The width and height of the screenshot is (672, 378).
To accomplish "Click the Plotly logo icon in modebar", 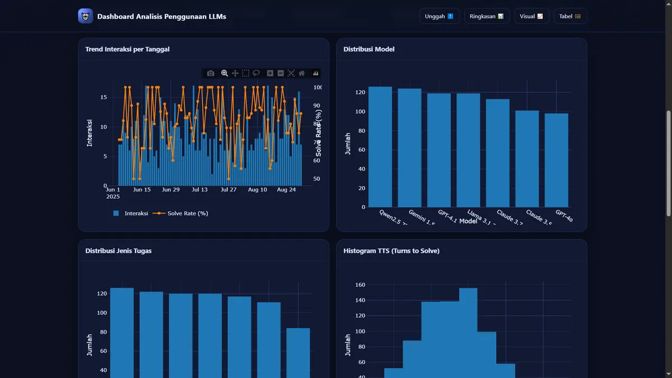I will 316,73.
